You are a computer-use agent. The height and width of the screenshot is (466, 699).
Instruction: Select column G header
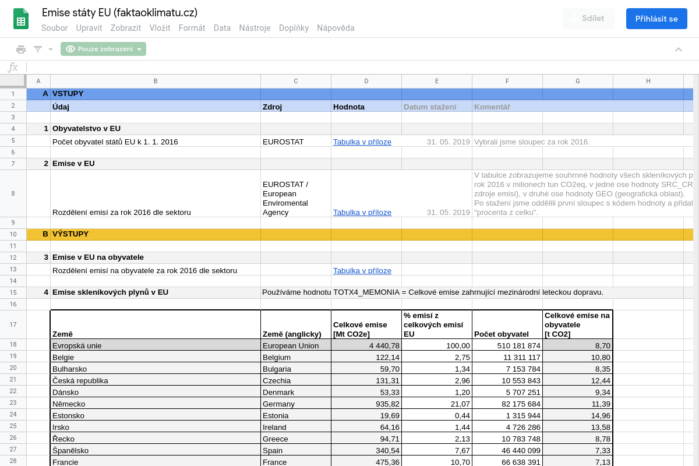point(578,81)
